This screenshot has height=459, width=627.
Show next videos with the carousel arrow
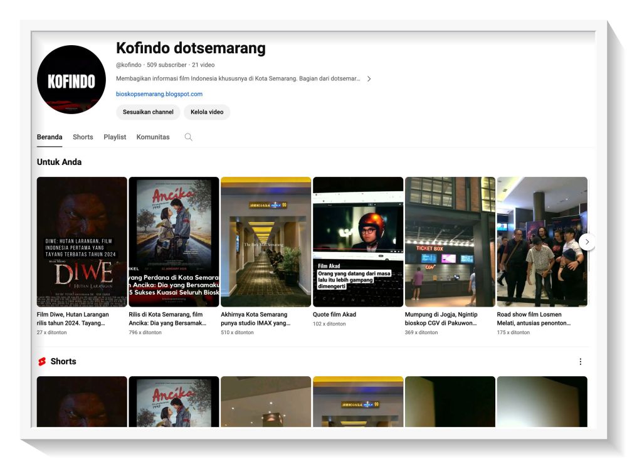click(587, 242)
